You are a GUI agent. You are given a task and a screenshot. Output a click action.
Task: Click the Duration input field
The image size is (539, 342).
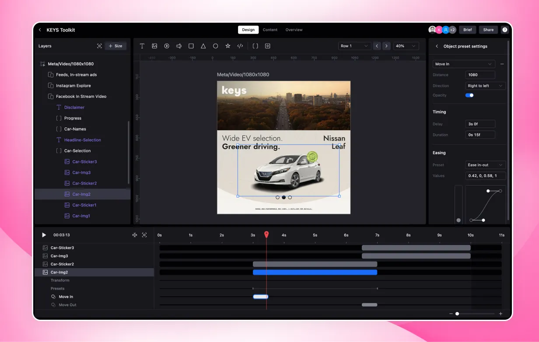pyautogui.click(x=480, y=135)
